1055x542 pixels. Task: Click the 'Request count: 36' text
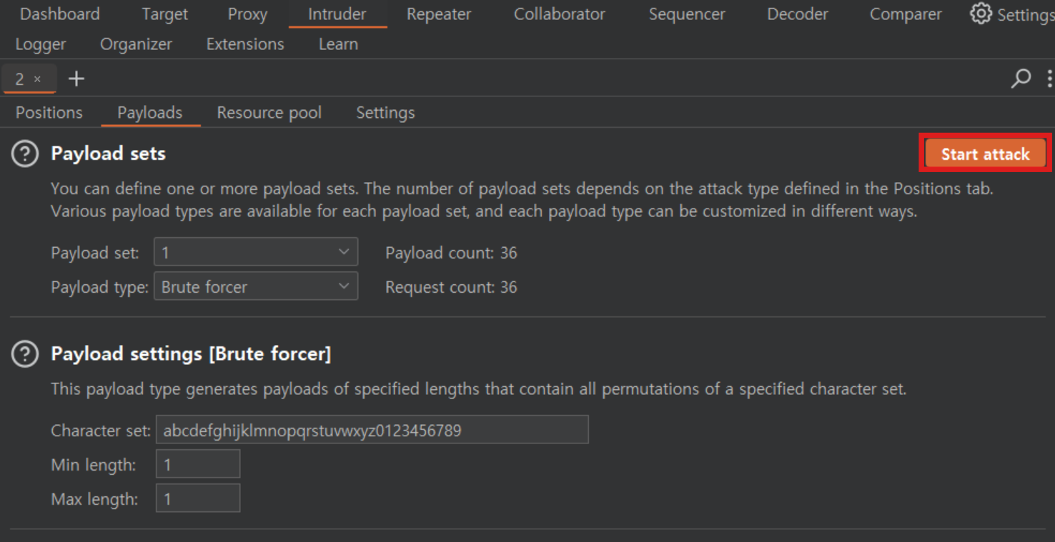coord(451,287)
